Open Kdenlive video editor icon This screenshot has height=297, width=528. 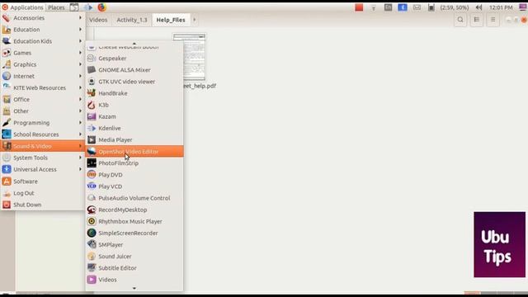[x=92, y=128]
